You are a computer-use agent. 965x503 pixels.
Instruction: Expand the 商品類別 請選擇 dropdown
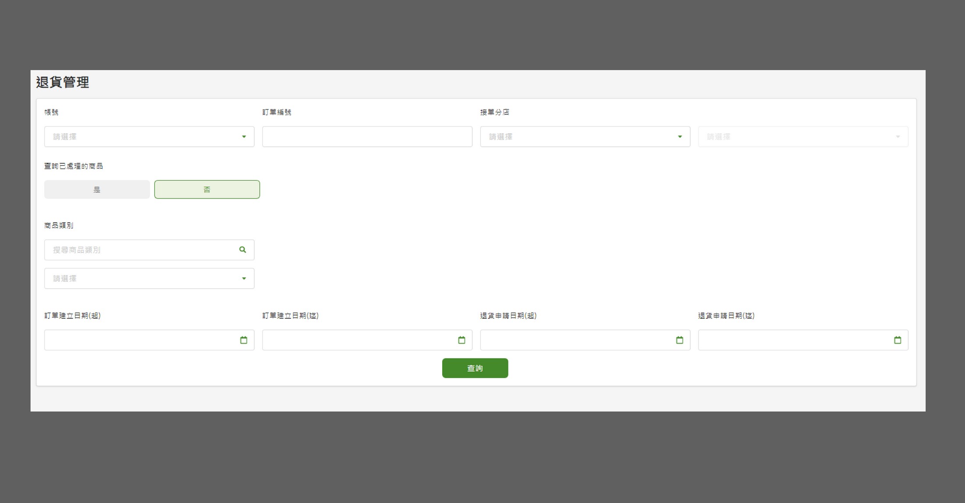[x=149, y=279]
